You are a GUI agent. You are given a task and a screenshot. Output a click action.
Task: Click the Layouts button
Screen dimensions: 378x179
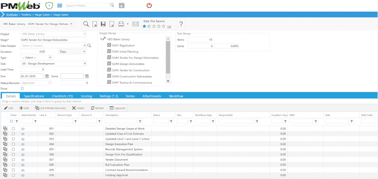(x=117, y=108)
